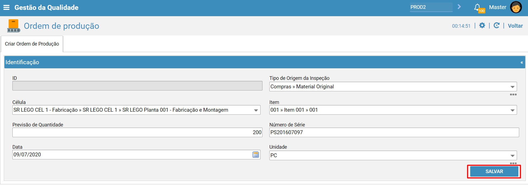Open the Master user avatar
Image resolution: width=528 pixels, height=186 pixels.
tap(516, 7)
